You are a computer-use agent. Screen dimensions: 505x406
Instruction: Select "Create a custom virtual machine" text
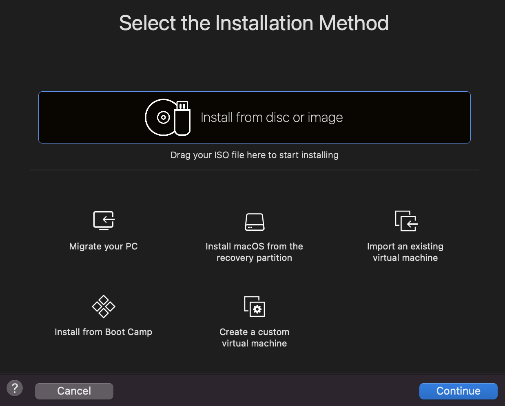255,338
